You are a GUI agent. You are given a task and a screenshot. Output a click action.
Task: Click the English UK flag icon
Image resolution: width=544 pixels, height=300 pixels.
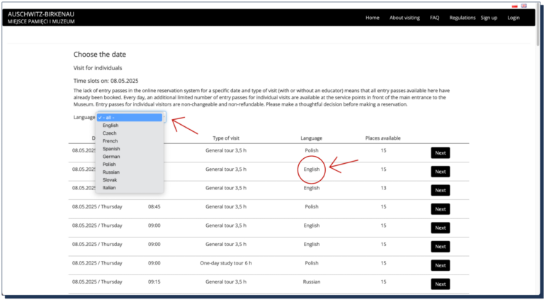[x=523, y=6]
